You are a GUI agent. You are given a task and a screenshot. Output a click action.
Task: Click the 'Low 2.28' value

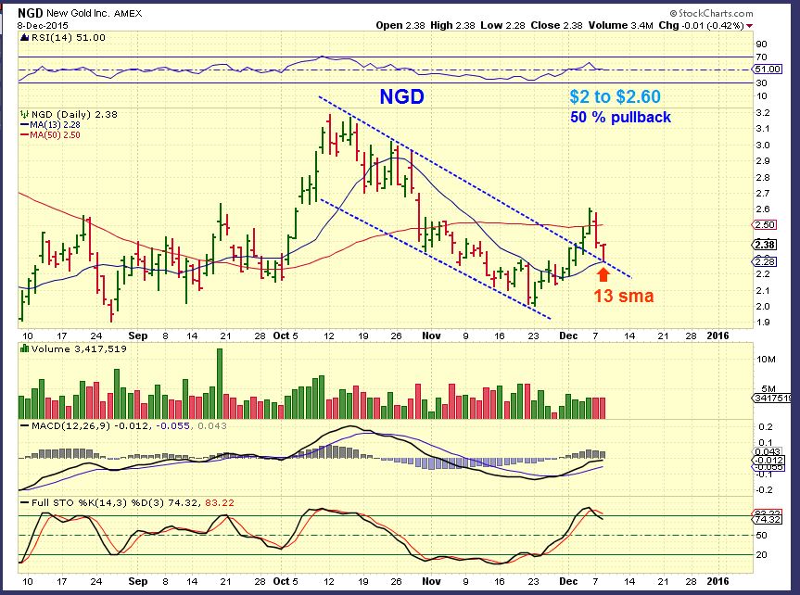click(502, 25)
